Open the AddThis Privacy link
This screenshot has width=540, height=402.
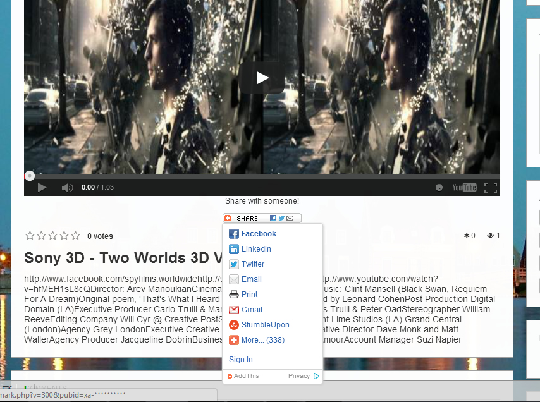[x=298, y=376]
